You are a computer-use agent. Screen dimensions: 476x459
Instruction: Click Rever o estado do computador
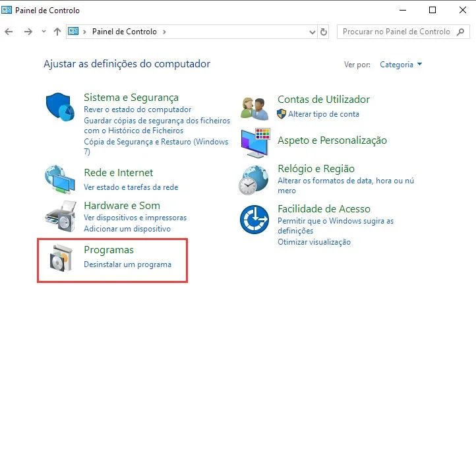coord(138,109)
